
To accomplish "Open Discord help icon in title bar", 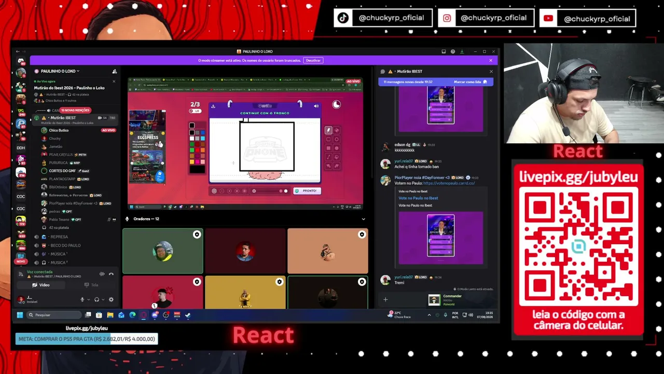I will [x=452, y=51].
